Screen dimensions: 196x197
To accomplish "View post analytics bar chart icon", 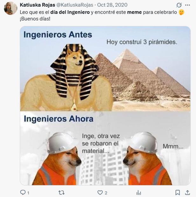I will pyautogui.click(x=139, y=193).
